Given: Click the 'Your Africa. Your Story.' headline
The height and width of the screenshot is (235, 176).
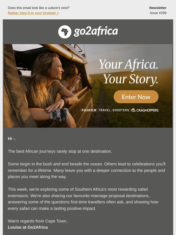Looking at the screenshot, I should pyautogui.click(x=129, y=72).
